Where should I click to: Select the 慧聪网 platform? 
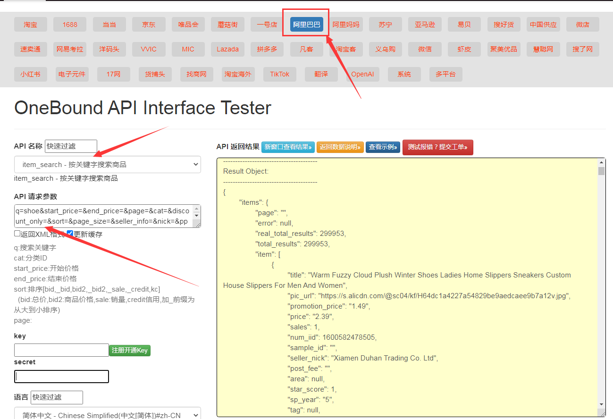pos(543,49)
